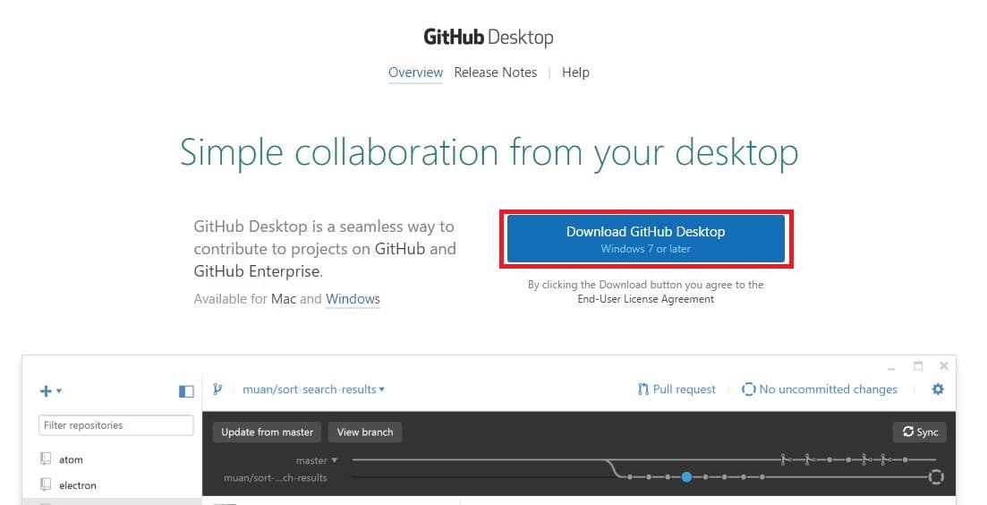The image size is (987, 505).
Task: Sync the repository
Action: pos(920,432)
